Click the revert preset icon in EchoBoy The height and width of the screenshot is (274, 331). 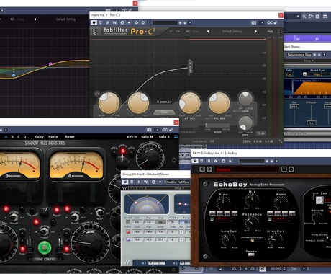[291, 169]
